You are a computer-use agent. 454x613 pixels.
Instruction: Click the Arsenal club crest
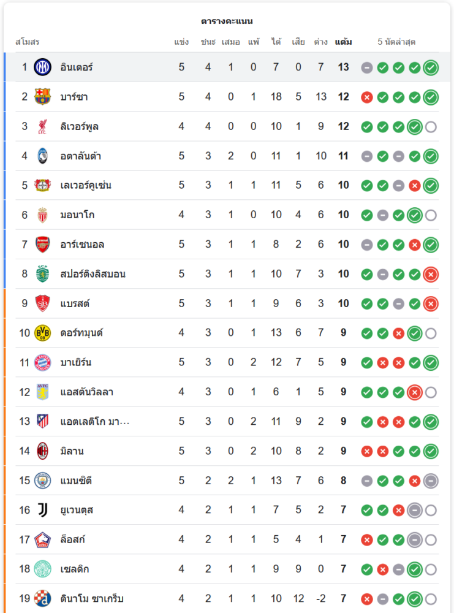[x=42, y=245]
